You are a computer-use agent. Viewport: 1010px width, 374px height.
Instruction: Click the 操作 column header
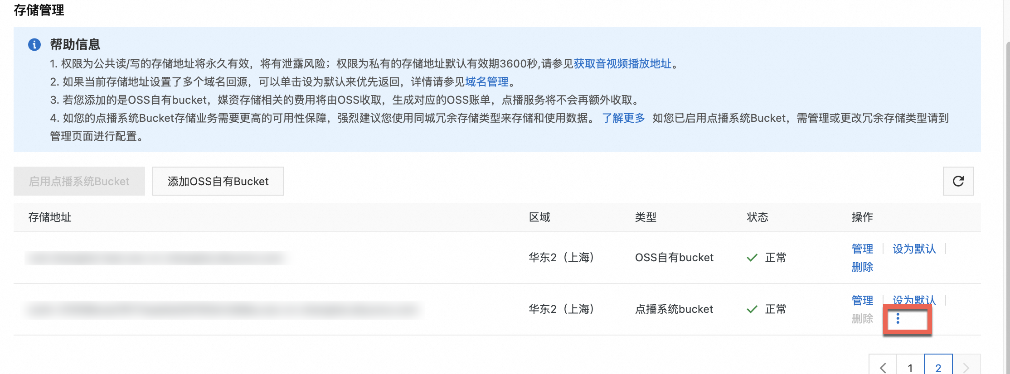pos(862,217)
